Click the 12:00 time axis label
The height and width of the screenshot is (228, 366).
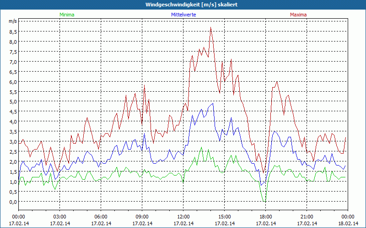click(x=183, y=217)
